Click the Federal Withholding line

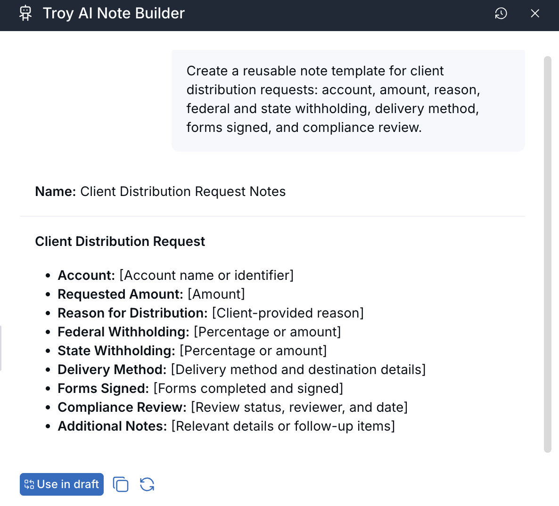[x=199, y=332]
